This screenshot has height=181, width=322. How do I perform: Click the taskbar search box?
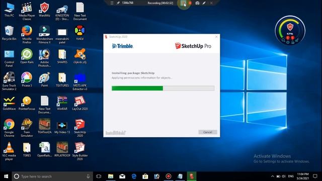[x=52, y=176]
